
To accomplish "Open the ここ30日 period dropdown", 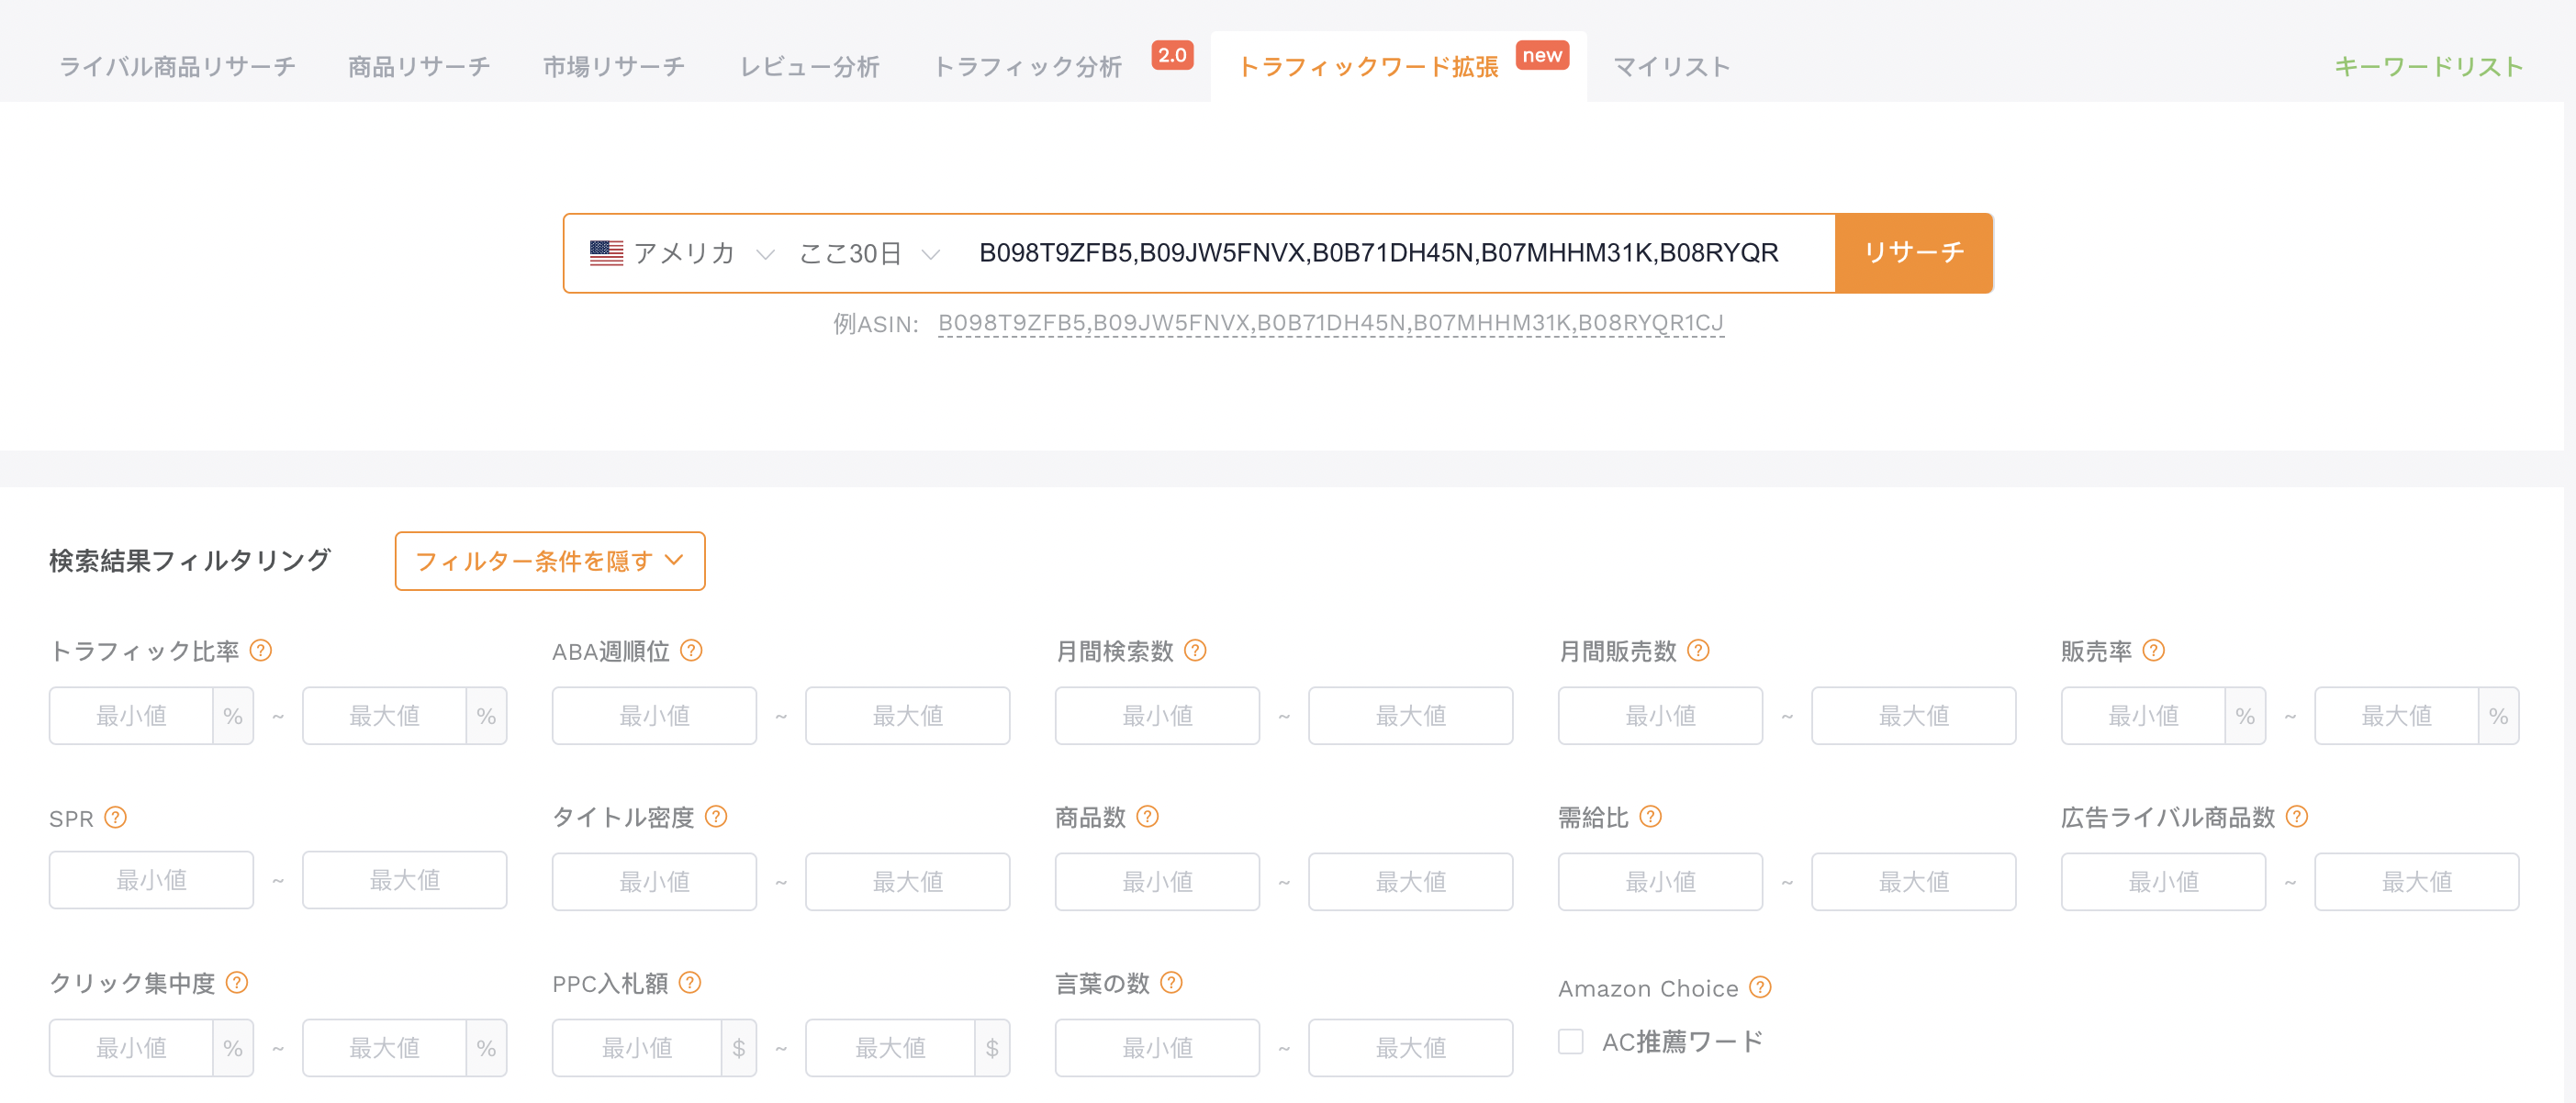I will (869, 253).
